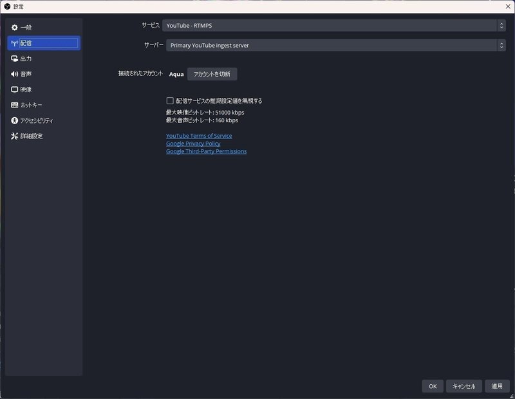
Task: Click the 最大音声ビットレート: 160 kbps text
Action: coord(202,120)
